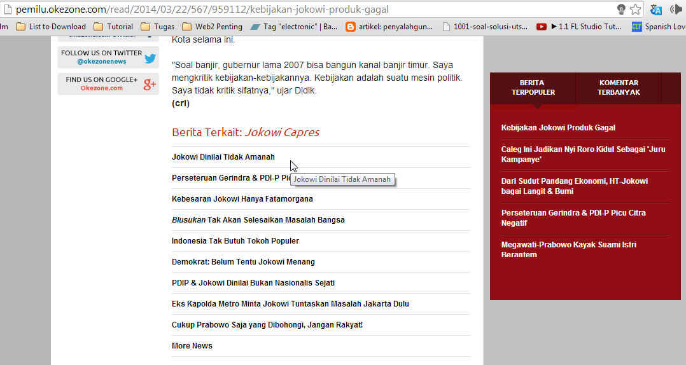Viewport: 686px width, 365px height.
Task: Open 'Demokrat: Belum Tentu Jokowi Menang' article
Action: [x=243, y=262]
